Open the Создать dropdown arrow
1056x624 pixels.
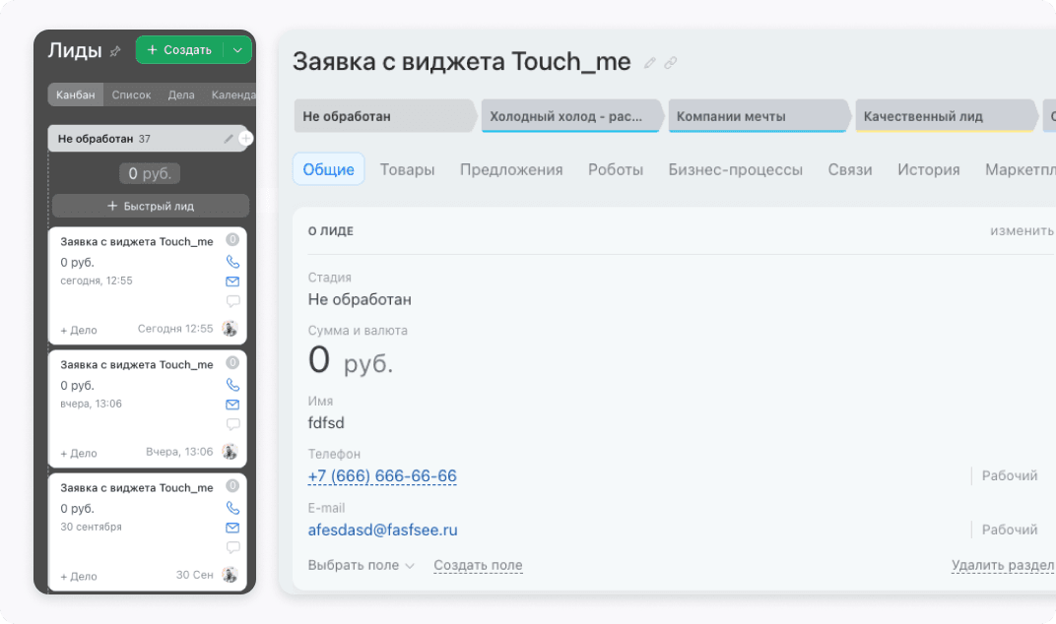(237, 50)
